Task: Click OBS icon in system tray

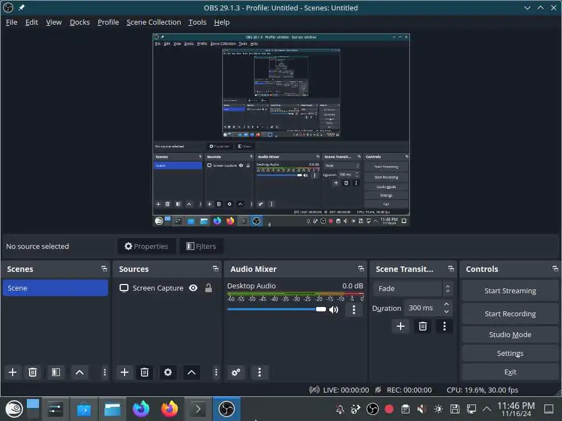Action: pyautogui.click(x=373, y=409)
